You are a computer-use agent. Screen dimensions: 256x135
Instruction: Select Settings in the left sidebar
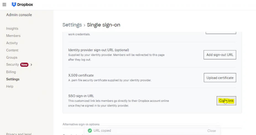[x=13, y=79]
